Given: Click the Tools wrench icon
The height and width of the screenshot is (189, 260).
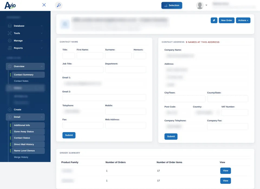Looking at the screenshot, I should click(10, 33).
